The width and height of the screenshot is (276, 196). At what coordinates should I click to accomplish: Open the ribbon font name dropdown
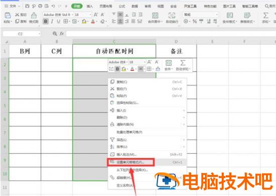72,15
